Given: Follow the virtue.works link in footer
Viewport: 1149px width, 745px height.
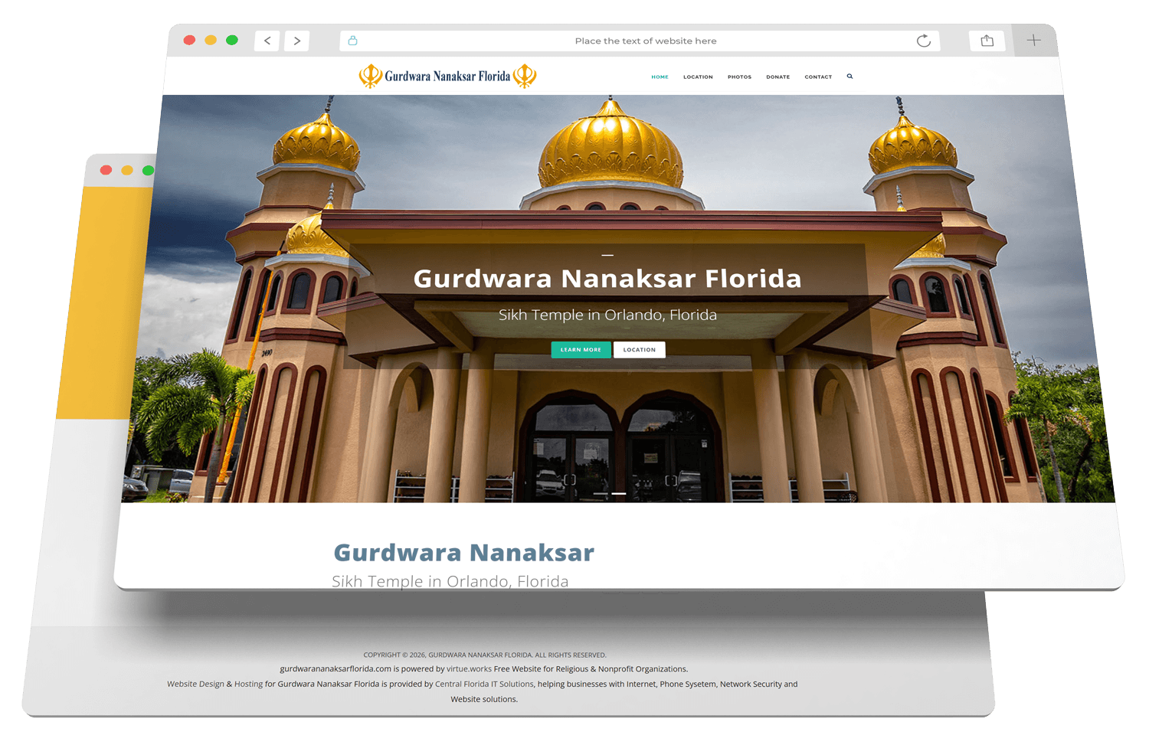Looking at the screenshot, I should tap(469, 668).
